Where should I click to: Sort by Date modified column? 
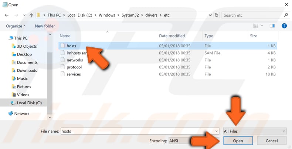tap(172, 36)
